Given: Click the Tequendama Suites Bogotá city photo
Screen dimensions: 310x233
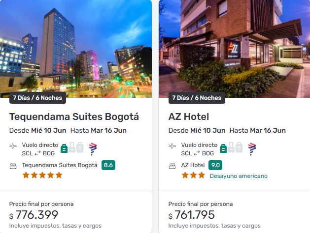Looking at the screenshot, I should 76,44.
